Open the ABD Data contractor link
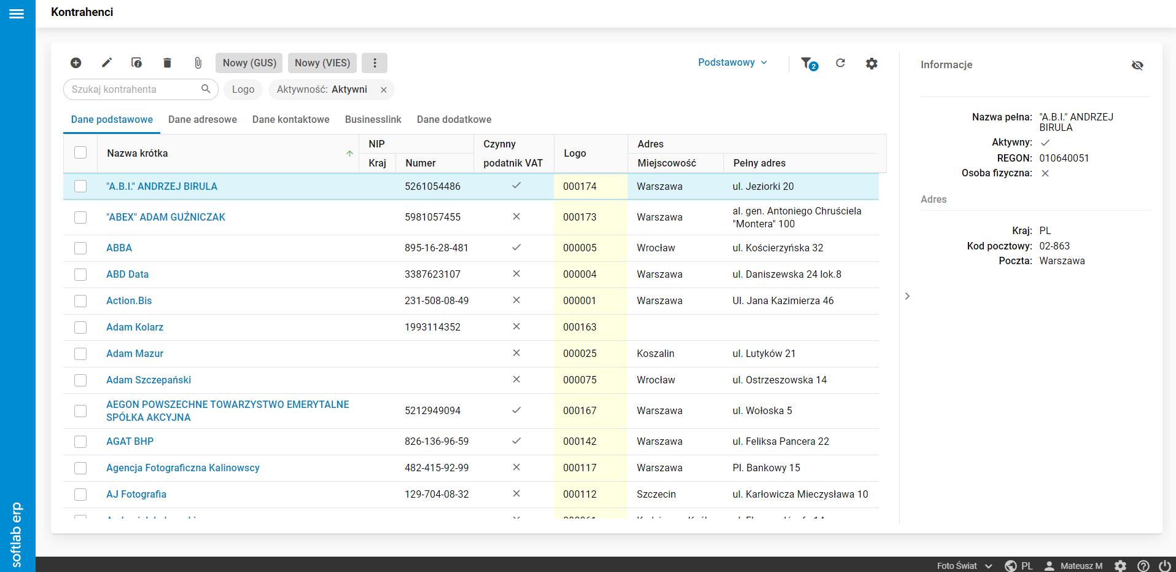The image size is (1176, 572). [127, 274]
